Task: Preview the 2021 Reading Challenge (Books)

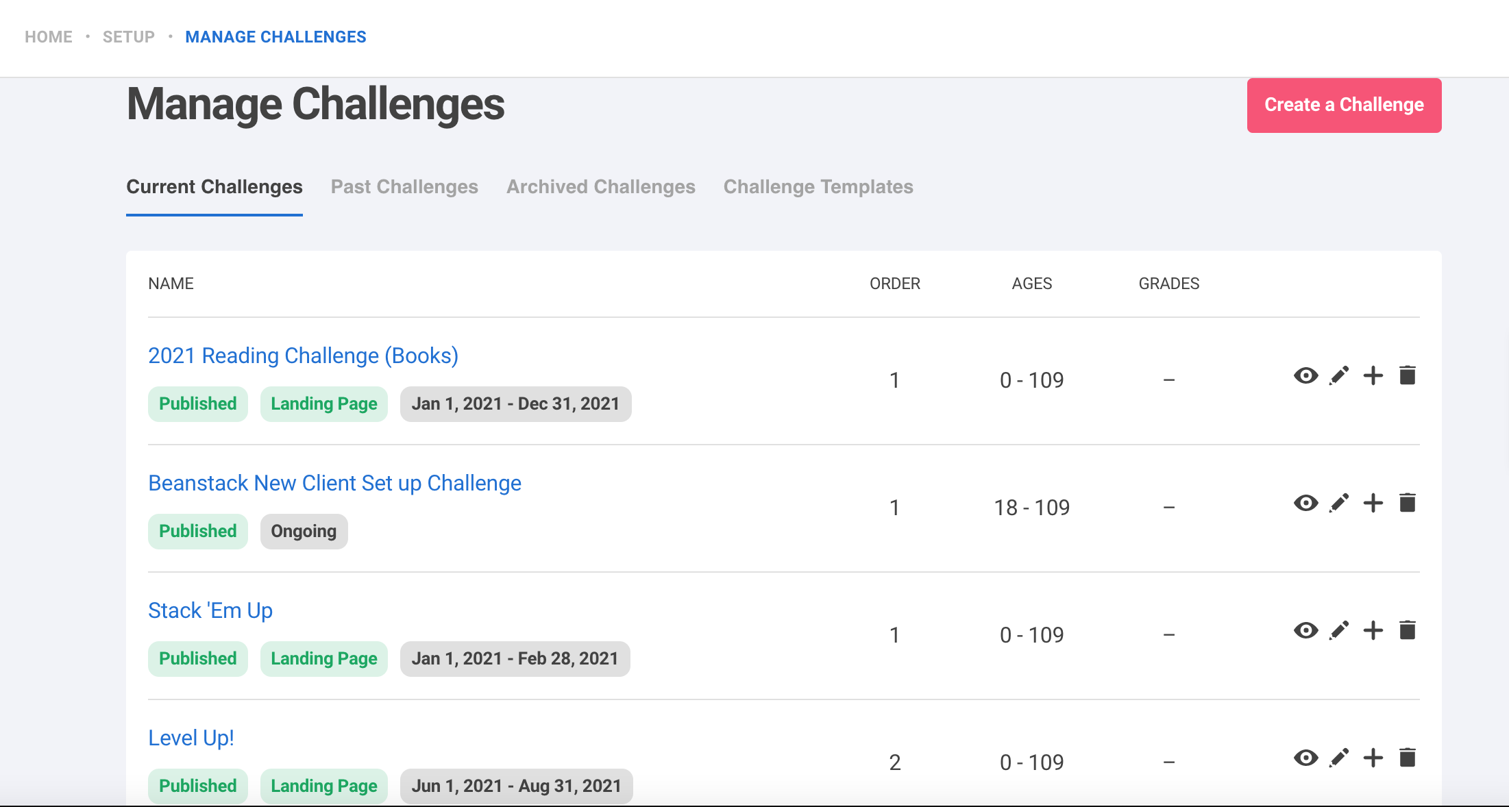Action: [1305, 375]
